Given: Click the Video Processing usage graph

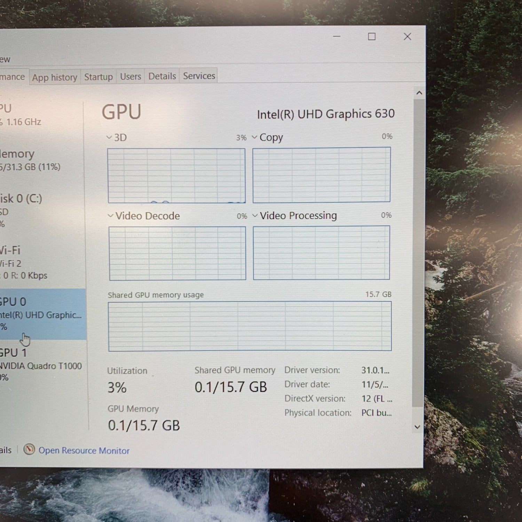Looking at the screenshot, I should (322, 253).
